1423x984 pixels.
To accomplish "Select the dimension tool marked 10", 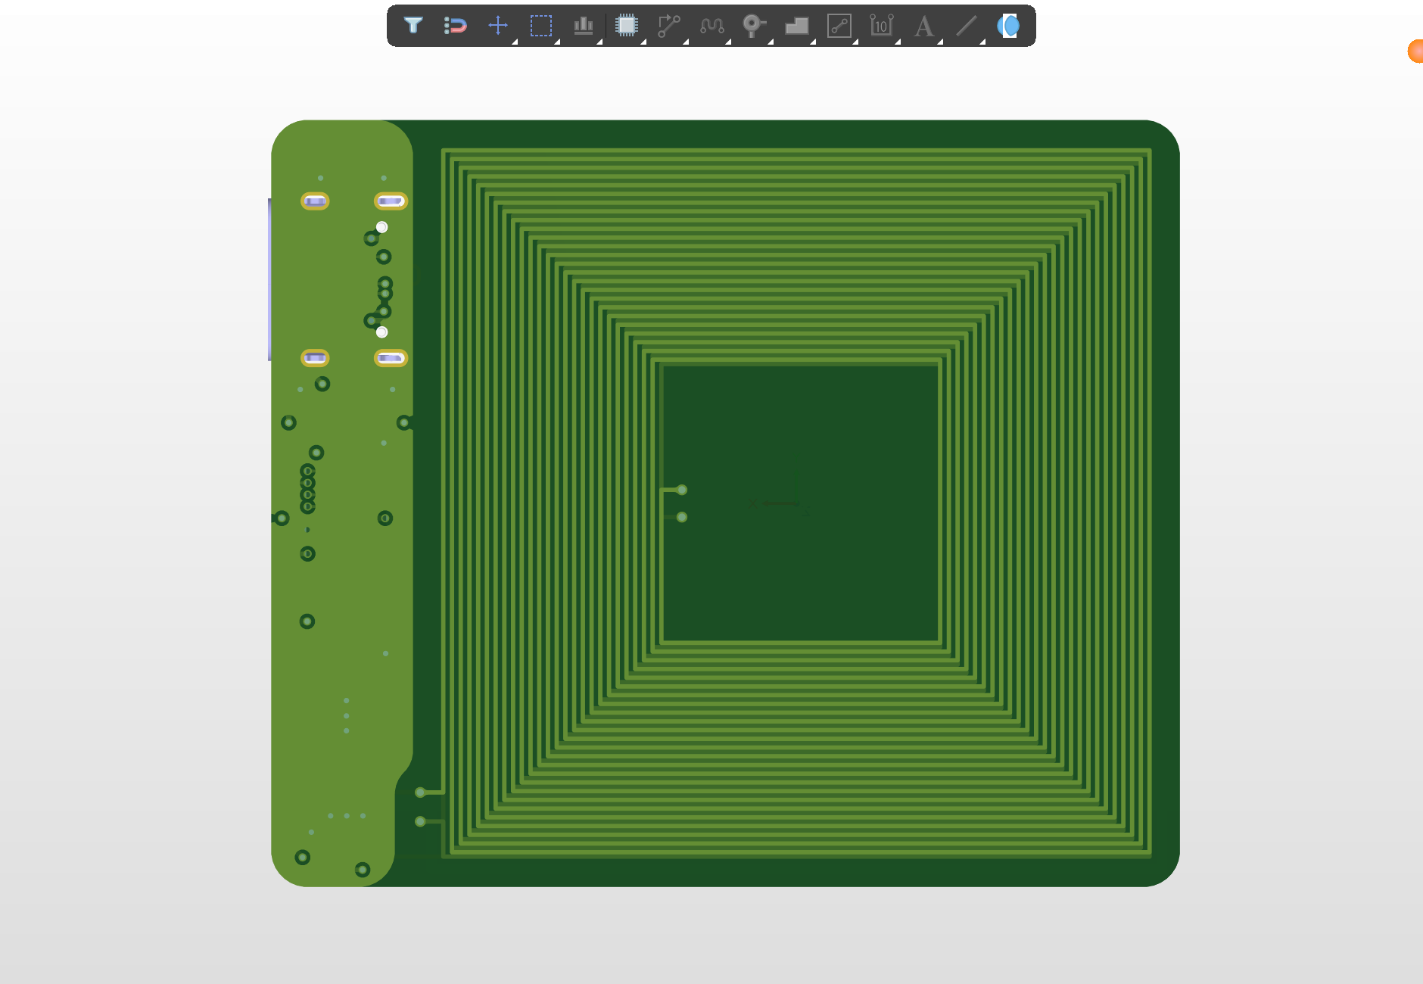I will 882,26.
